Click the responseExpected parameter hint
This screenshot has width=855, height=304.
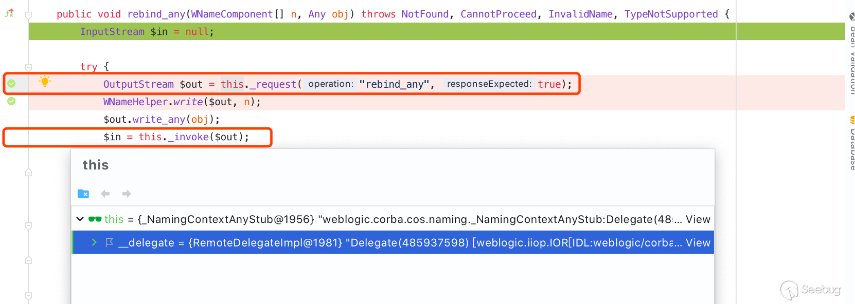(x=489, y=84)
